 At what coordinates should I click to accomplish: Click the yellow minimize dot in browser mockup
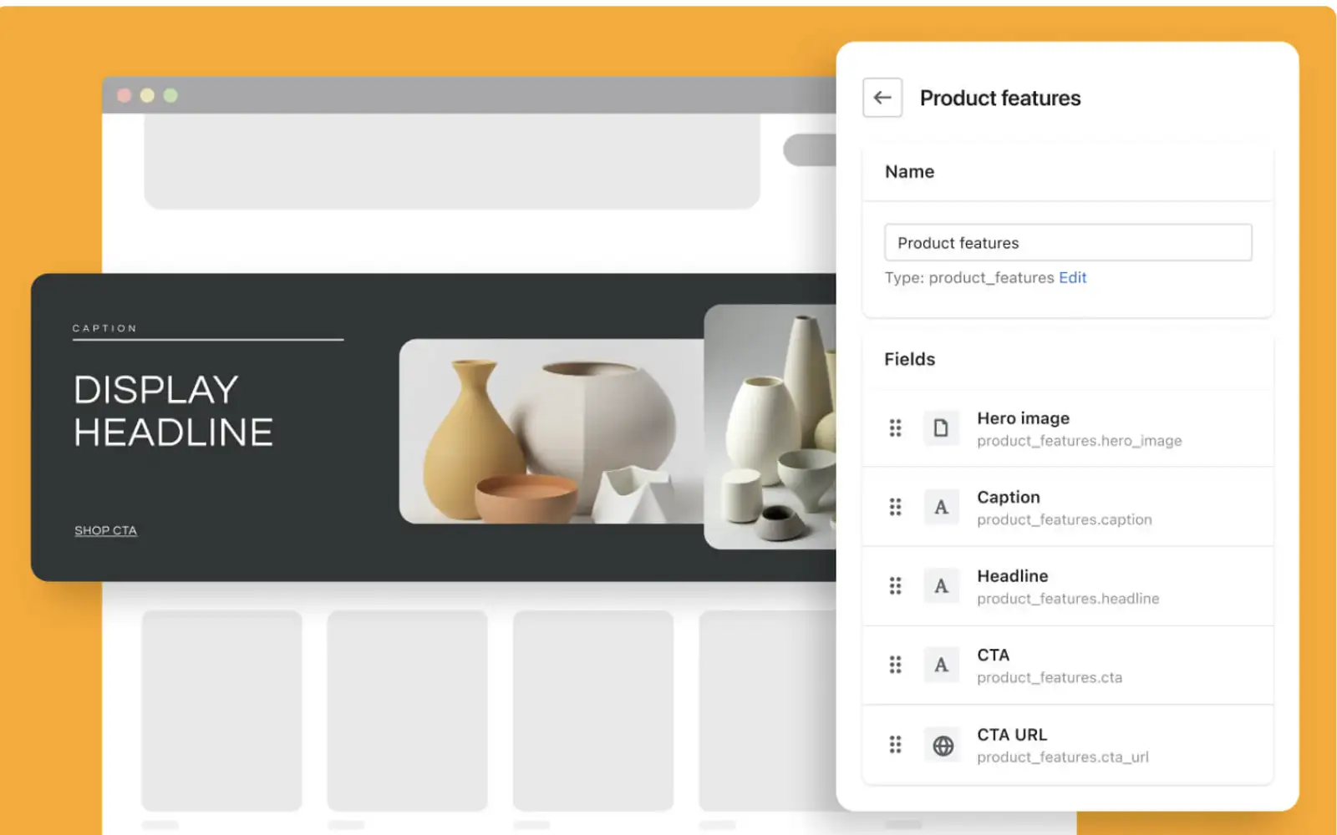(x=147, y=95)
